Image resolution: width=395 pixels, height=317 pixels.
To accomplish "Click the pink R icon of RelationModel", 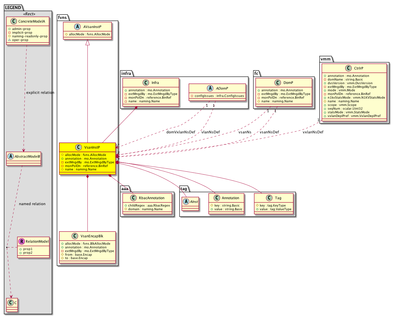I will click(x=21, y=242).
